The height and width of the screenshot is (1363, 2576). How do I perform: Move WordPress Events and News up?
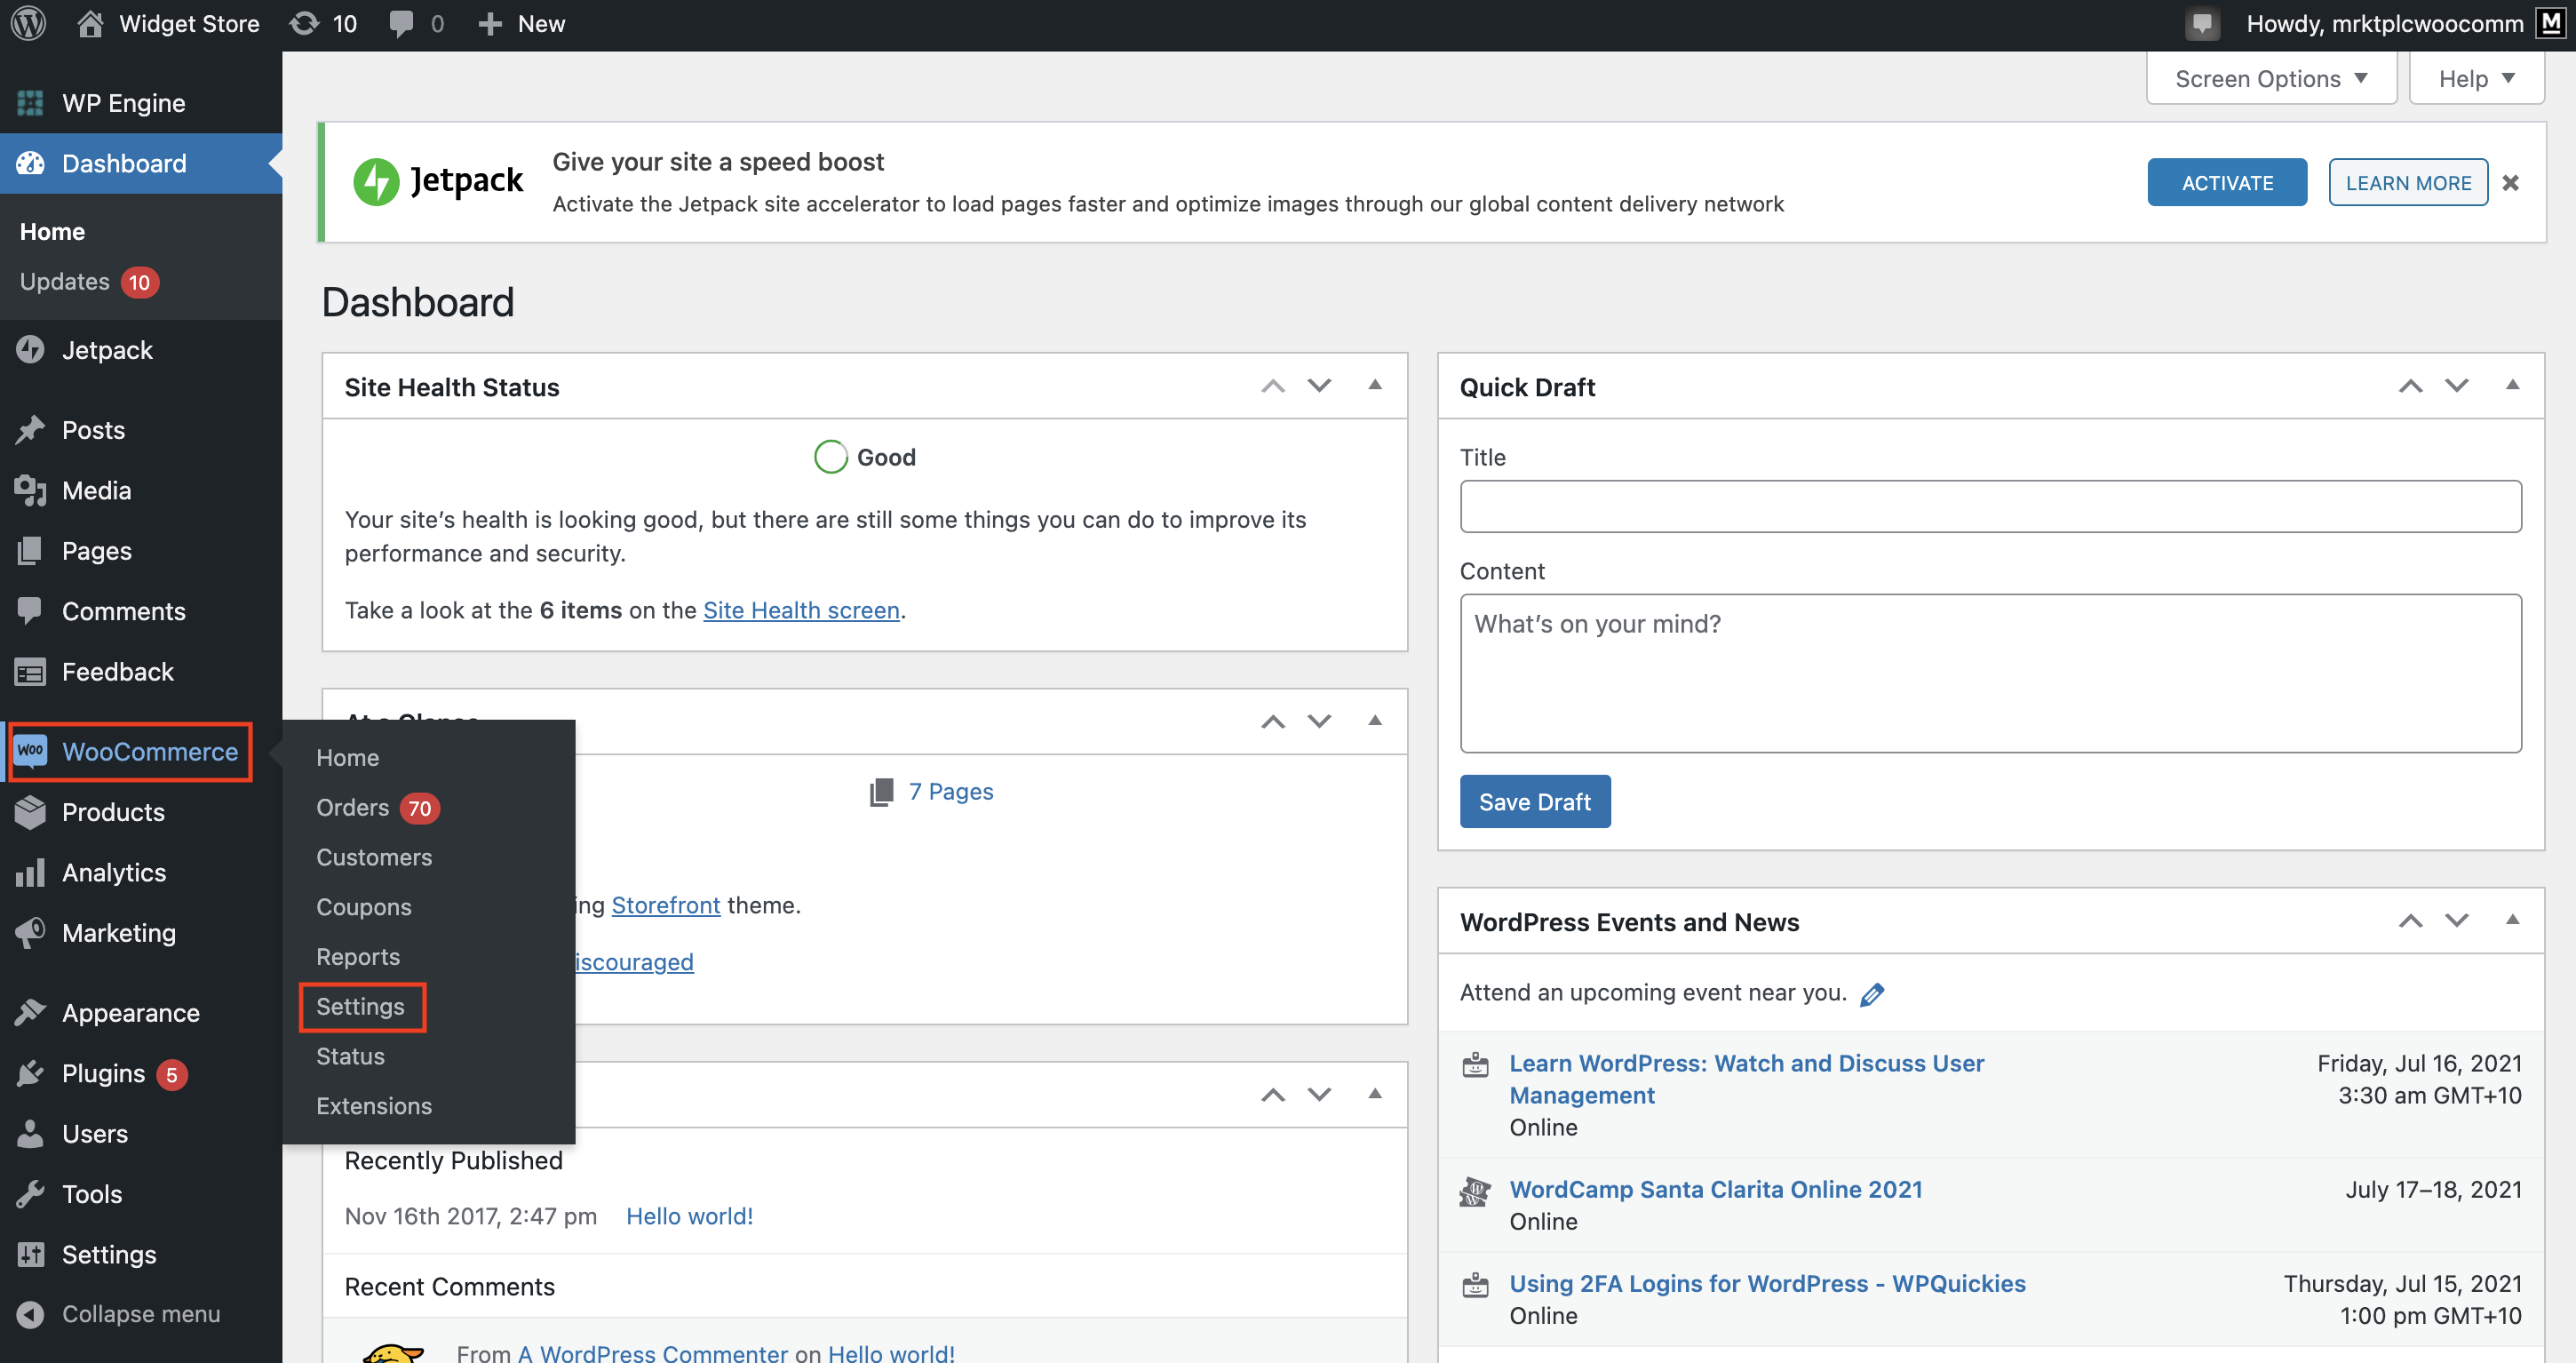(2410, 921)
